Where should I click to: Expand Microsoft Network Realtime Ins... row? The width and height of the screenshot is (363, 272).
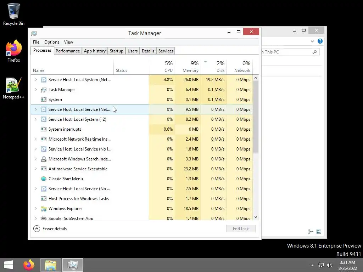[35, 139]
